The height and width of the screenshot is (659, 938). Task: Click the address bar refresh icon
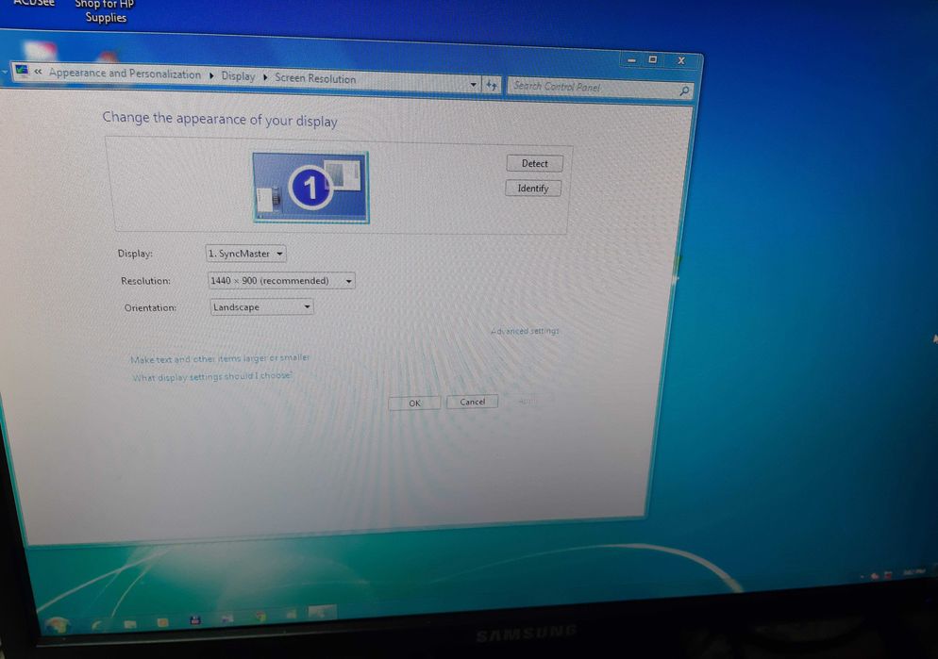[491, 86]
